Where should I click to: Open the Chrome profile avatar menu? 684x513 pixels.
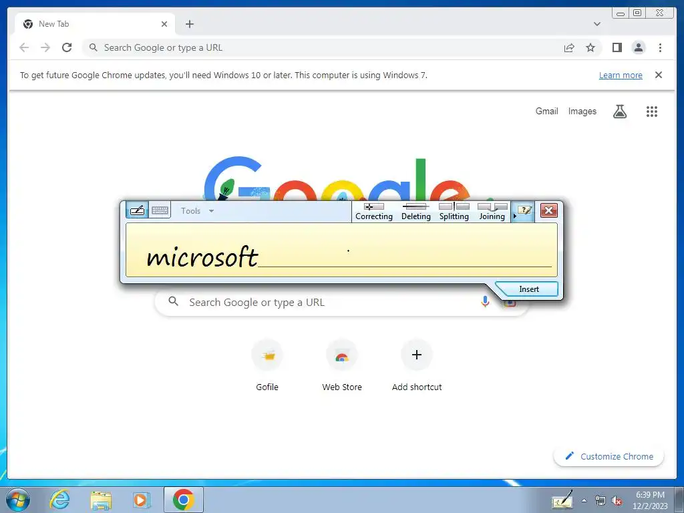638,47
